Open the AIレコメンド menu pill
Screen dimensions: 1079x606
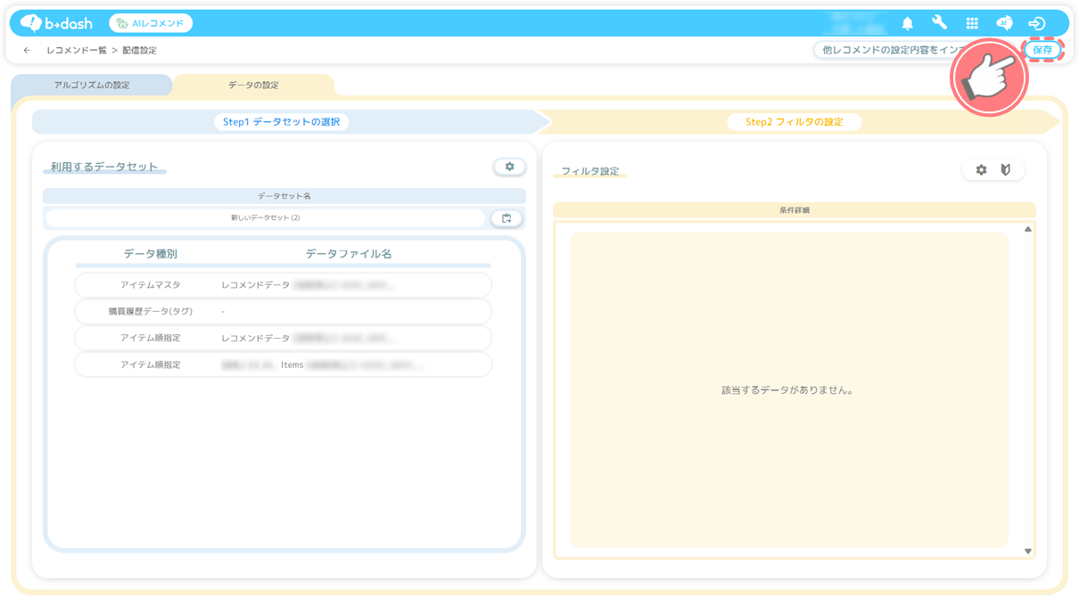(x=151, y=23)
